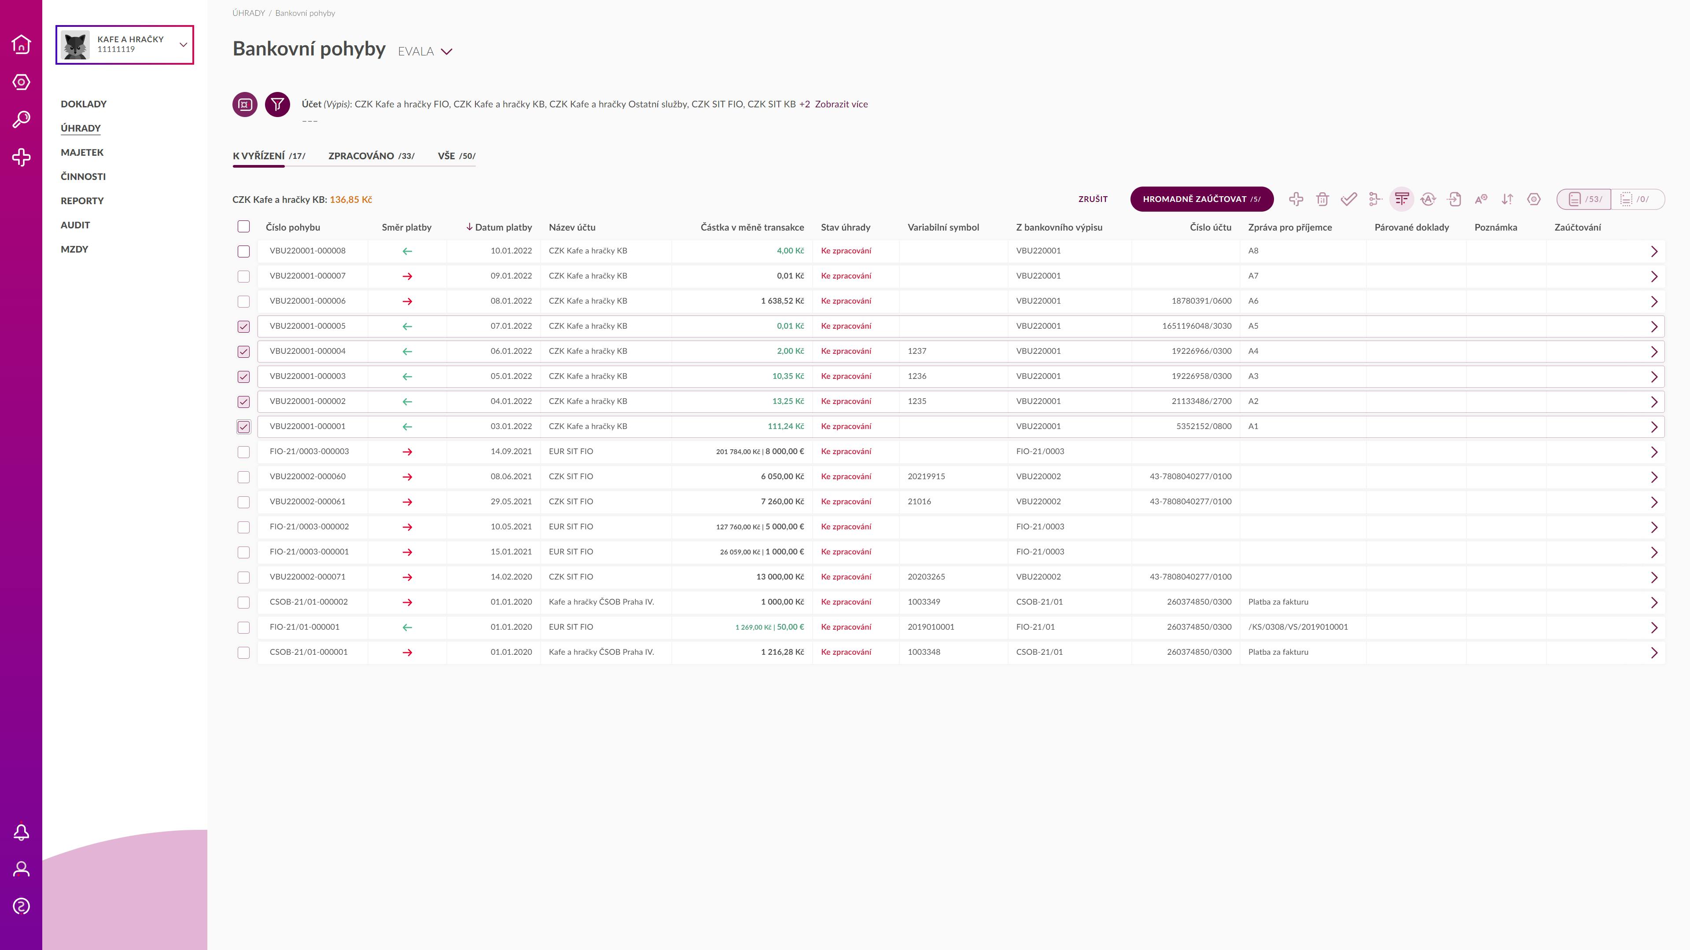Click the import document arrow icon
This screenshot has height=950, width=1690.
pos(1454,199)
